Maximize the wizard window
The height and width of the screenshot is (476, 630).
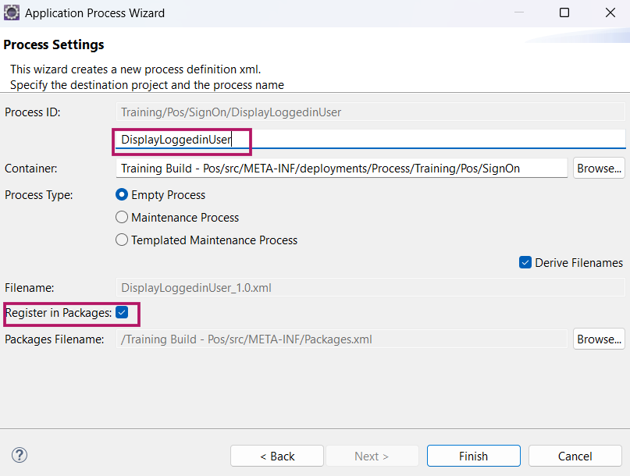pos(564,12)
